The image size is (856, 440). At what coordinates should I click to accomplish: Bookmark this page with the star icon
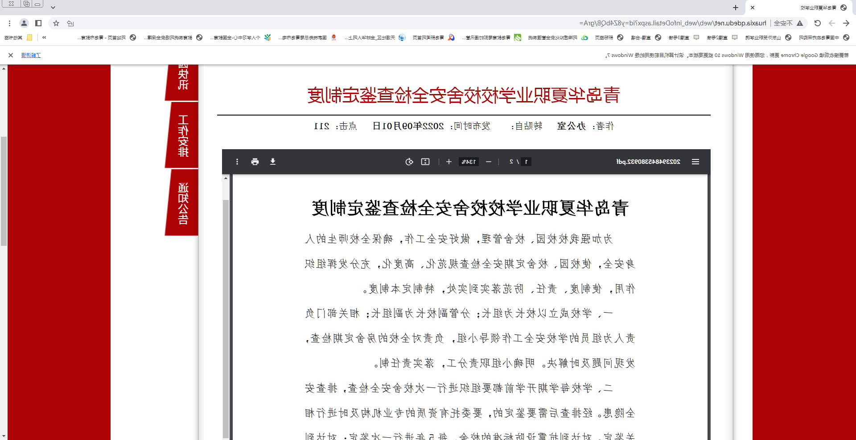click(x=56, y=23)
